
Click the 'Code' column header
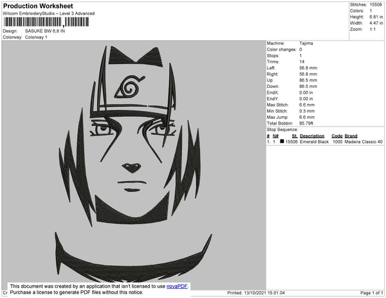pos(336,136)
